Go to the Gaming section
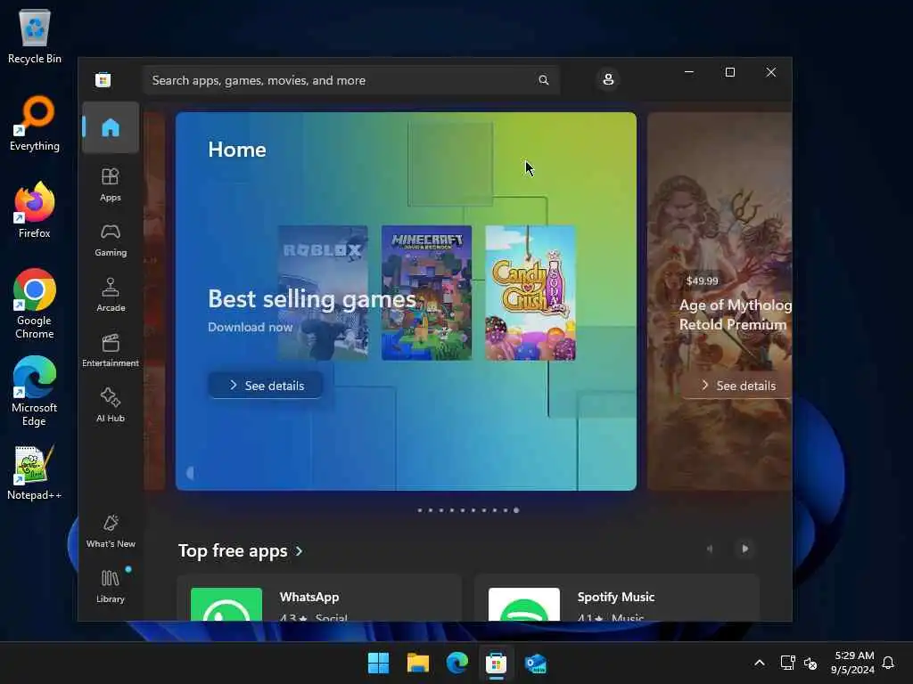The height and width of the screenshot is (684, 913). (110, 240)
